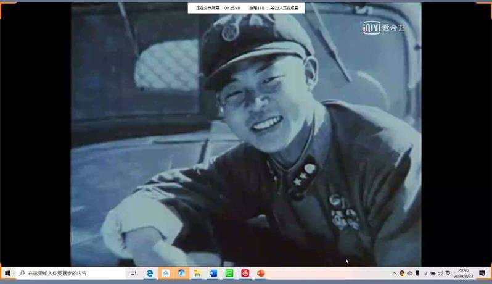Toggle the 英 input language indicator
The image size is (492, 284).
click(448, 273)
